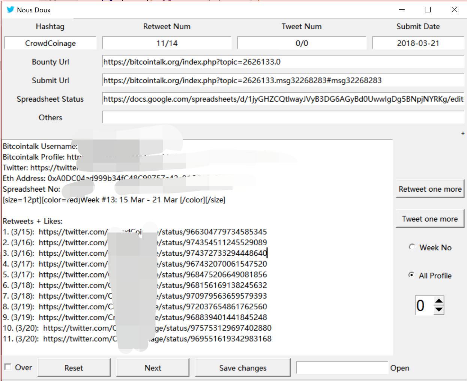Click the Bitcointalk Username line
The width and height of the screenshot is (467, 381).
point(40,146)
